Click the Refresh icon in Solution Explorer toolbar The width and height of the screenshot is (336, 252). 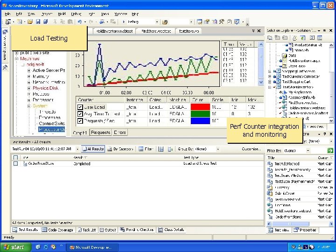pyautogui.click(x=302, y=38)
